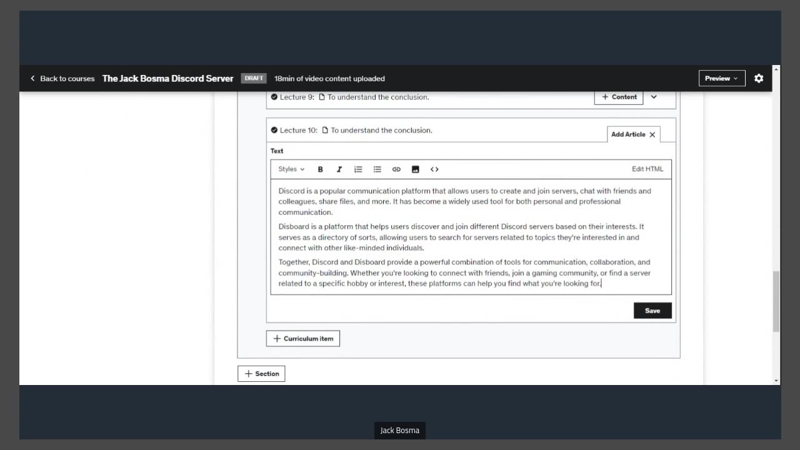Image resolution: width=800 pixels, height=450 pixels.
Task: Save the article text
Action: pyautogui.click(x=652, y=311)
